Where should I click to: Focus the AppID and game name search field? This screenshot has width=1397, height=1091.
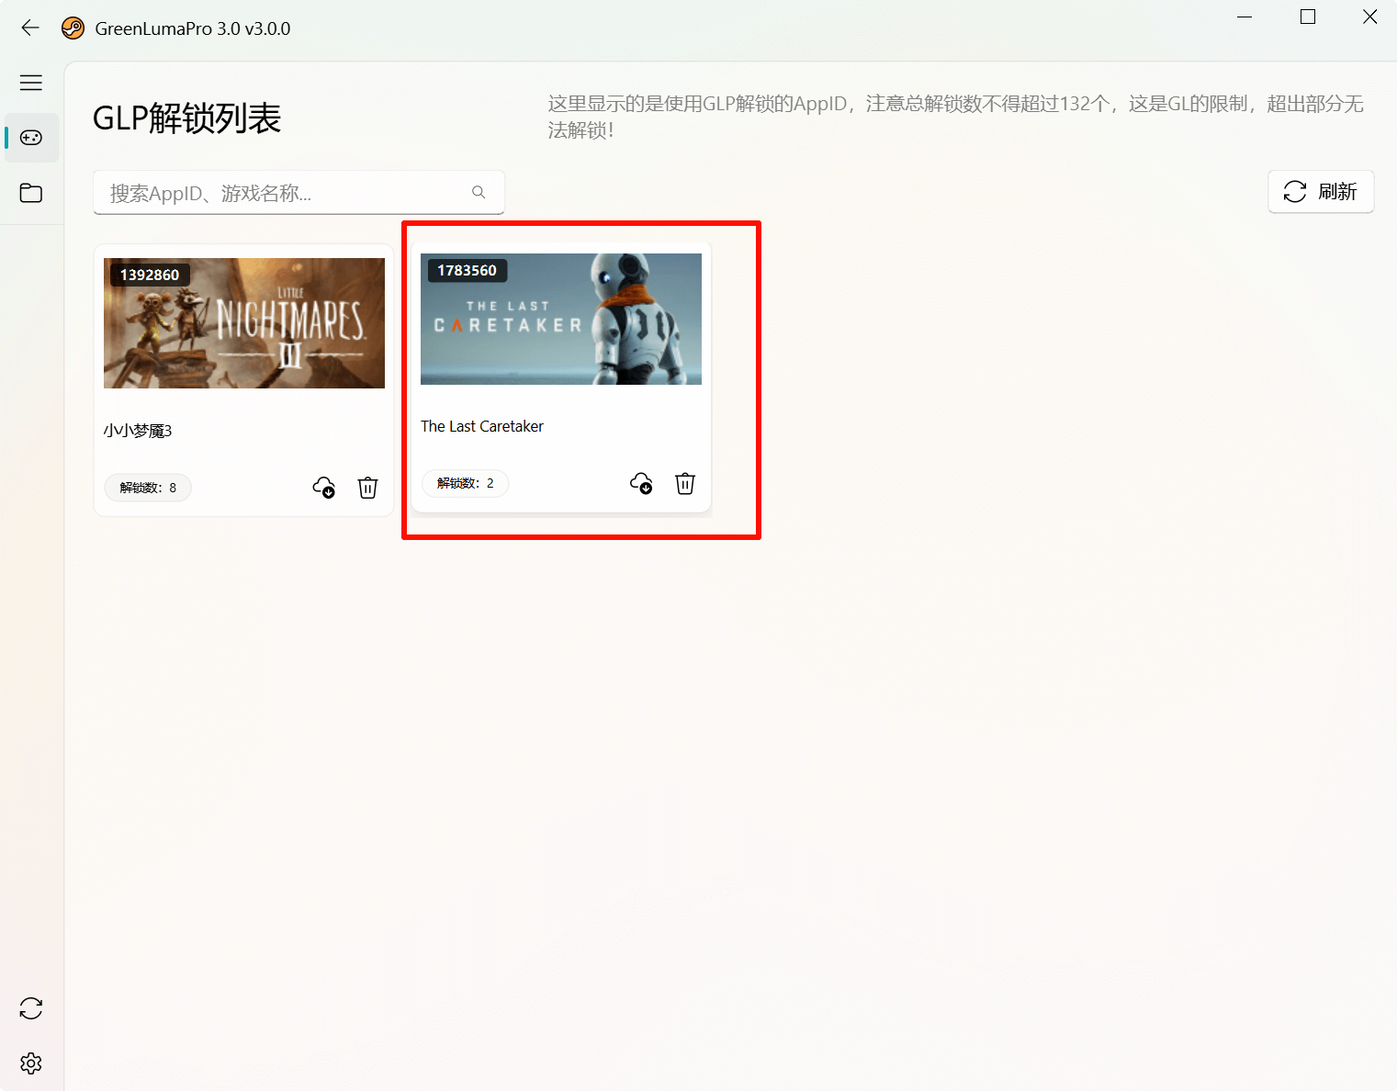pos(285,193)
